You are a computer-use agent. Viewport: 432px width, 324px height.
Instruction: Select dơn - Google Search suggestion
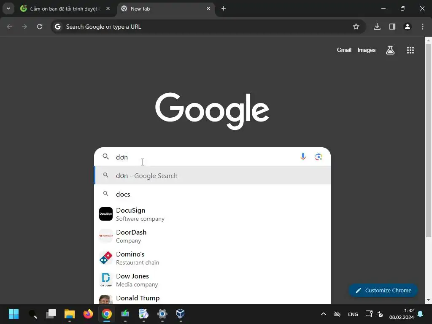click(212, 175)
